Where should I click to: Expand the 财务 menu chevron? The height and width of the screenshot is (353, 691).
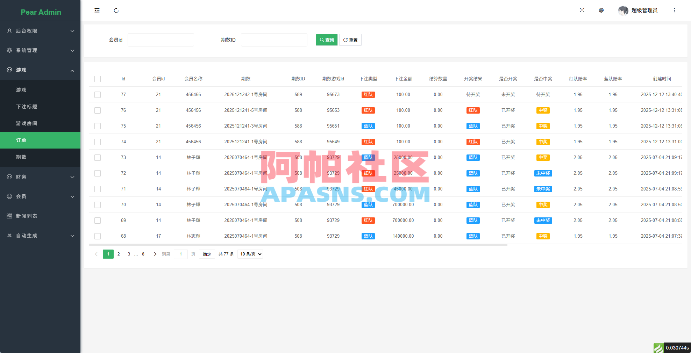point(72,177)
